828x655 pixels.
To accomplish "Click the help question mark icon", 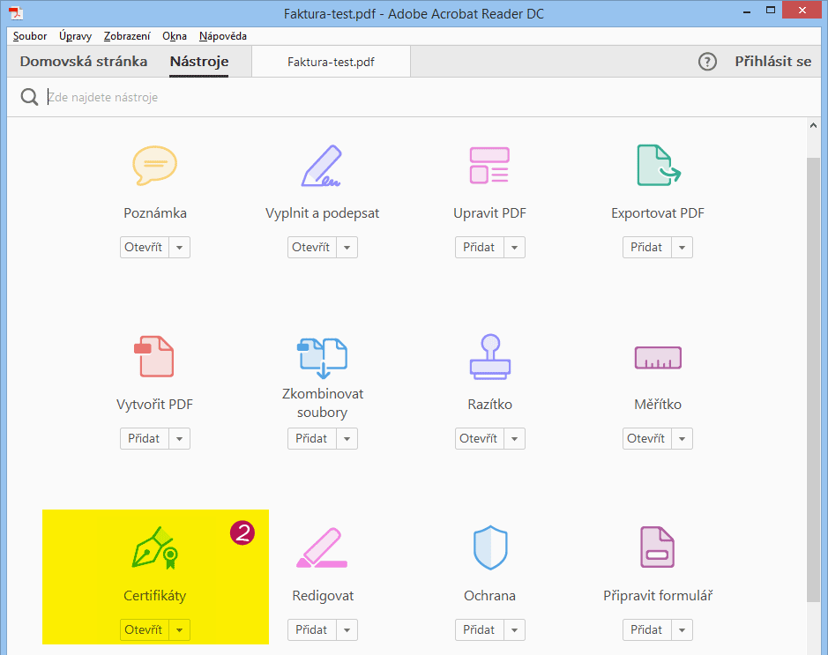I will point(707,62).
